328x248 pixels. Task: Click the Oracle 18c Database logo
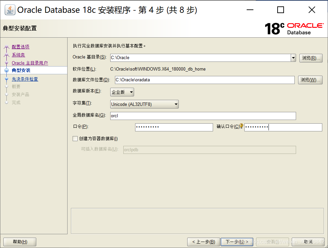coord(294,29)
